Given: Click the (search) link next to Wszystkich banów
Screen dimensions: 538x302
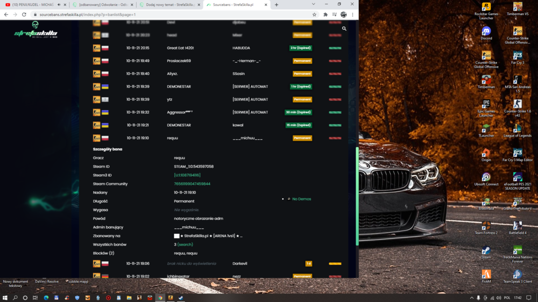Looking at the screenshot, I should click(x=185, y=245).
